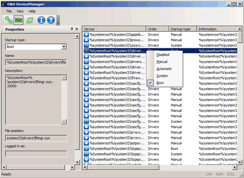This screenshot has height=178, width=244.
Task: Click the Description box scroll up arrow
Action: coord(64,77)
